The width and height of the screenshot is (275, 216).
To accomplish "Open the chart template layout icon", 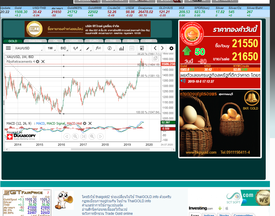I will 142,48.
